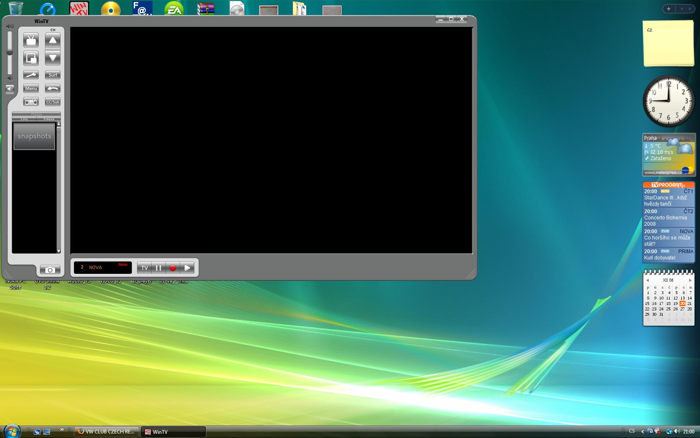Click the Surf channel button
The height and width of the screenshot is (438, 700).
coord(52,75)
